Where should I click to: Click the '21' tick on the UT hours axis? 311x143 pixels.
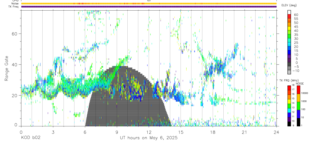coord(245,132)
